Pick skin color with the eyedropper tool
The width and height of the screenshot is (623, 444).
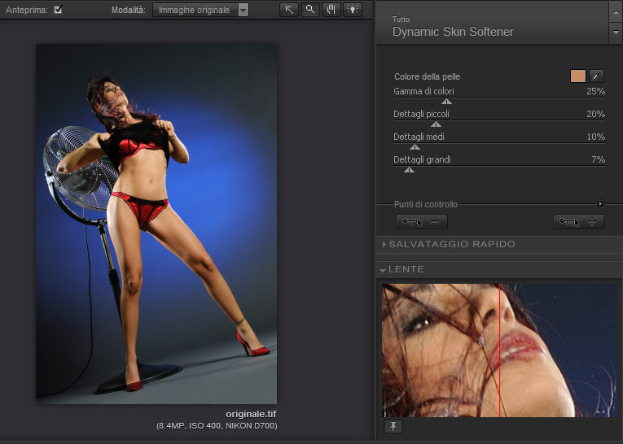pyautogui.click(x=596, y=76)
